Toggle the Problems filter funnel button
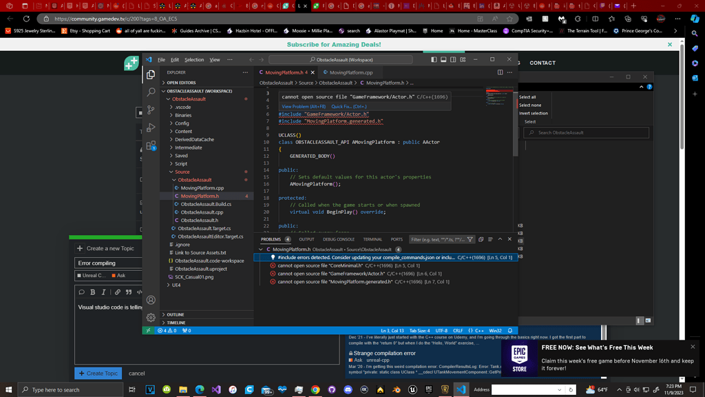This screenshot has height=397, width=705. pos(470,240)
